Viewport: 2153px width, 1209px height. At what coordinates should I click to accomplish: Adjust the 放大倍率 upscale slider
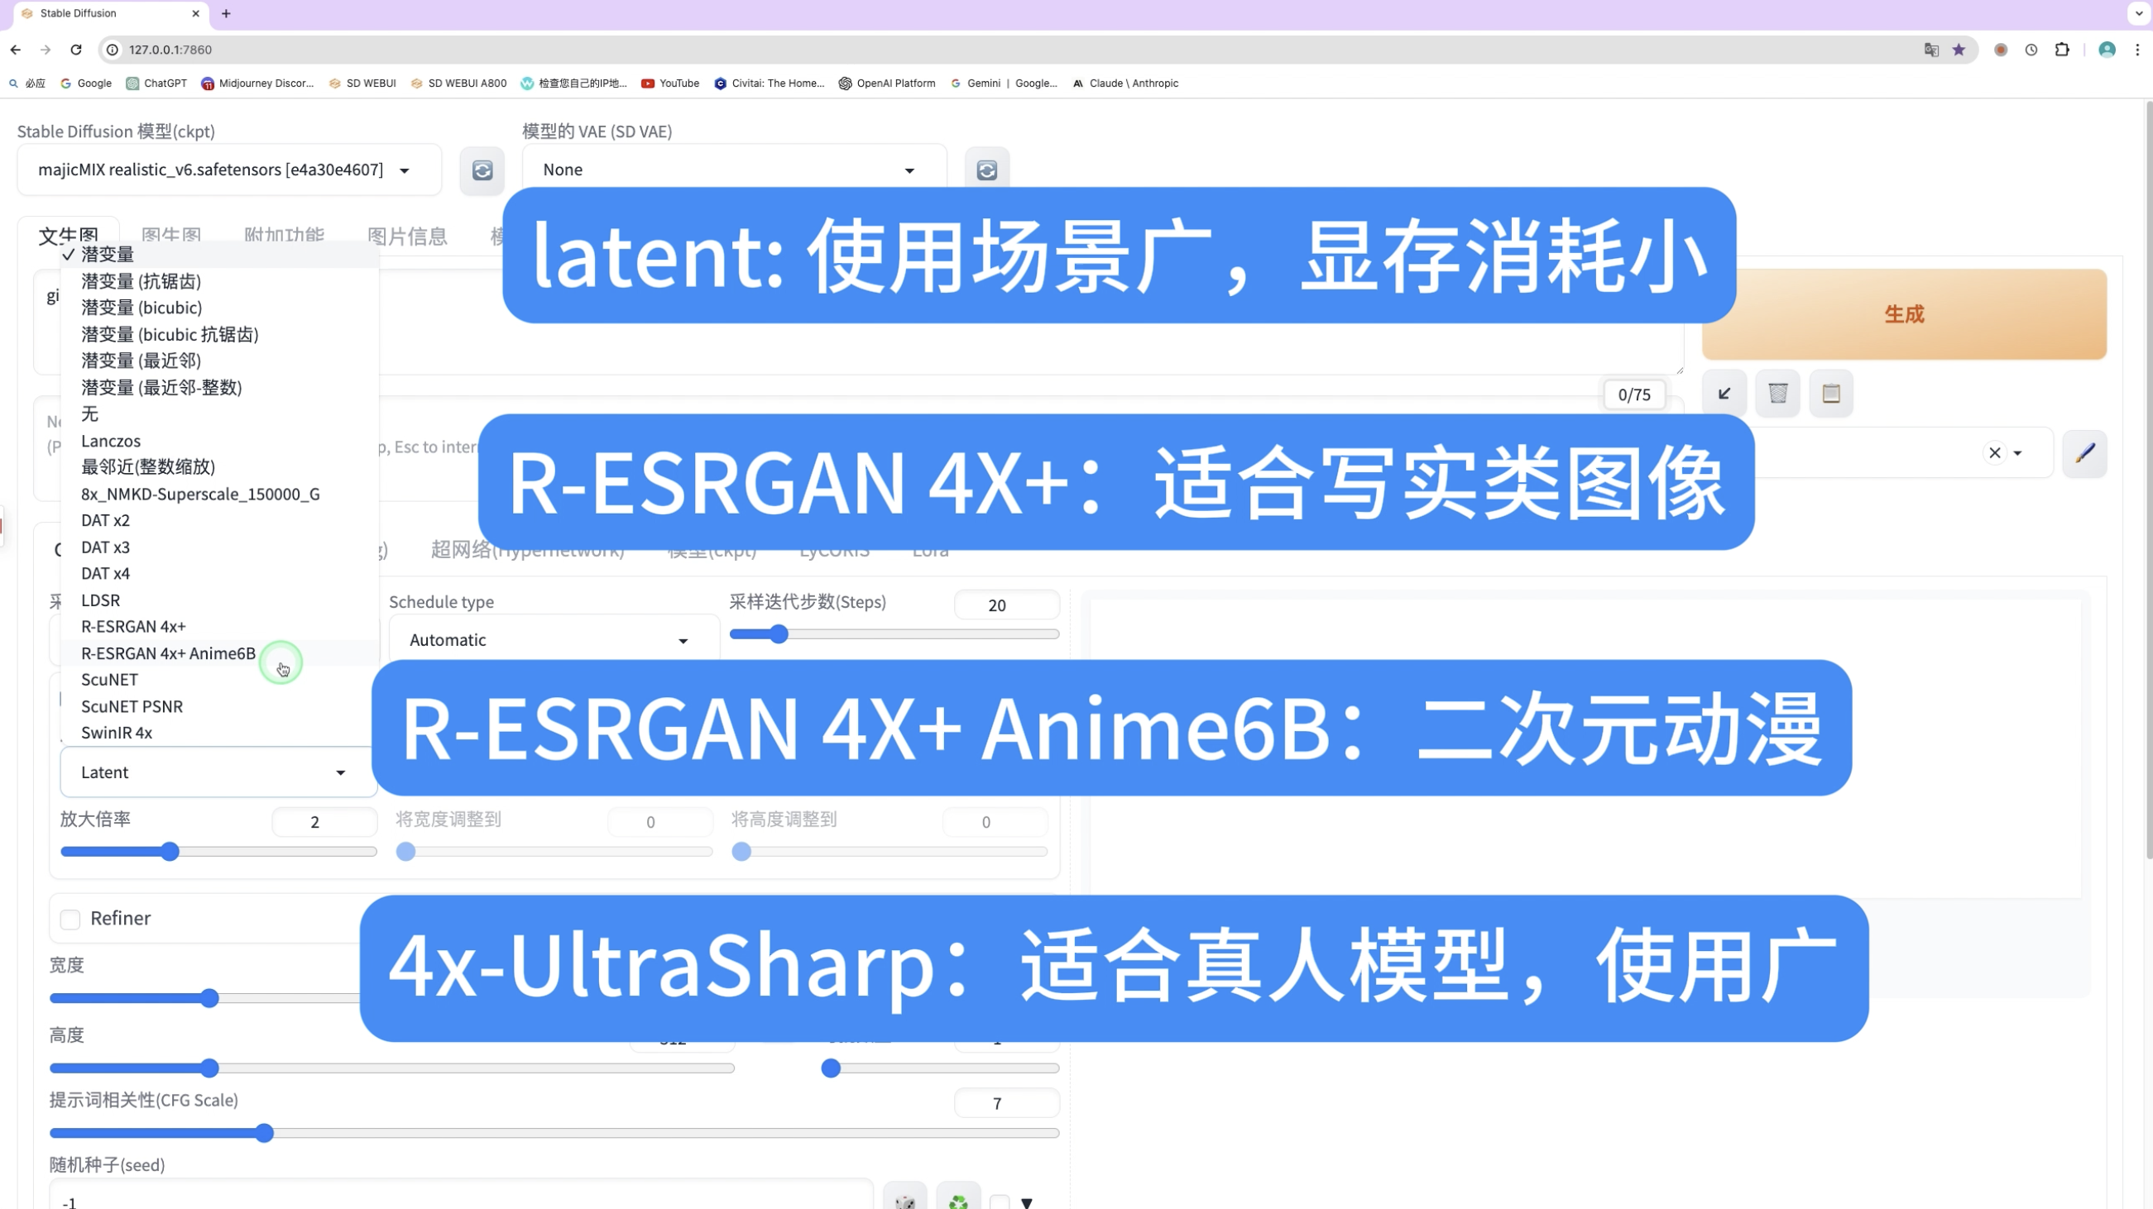tap(218, 852)
